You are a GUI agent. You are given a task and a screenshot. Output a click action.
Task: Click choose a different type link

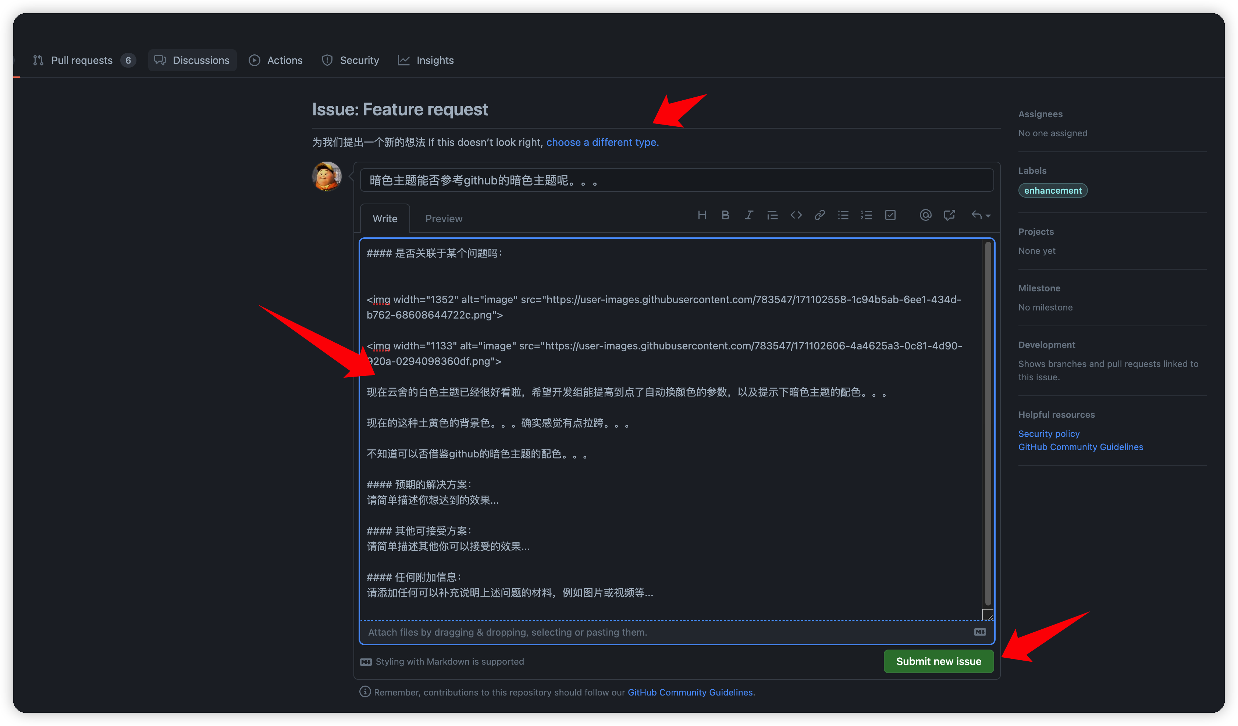point(602,142)
